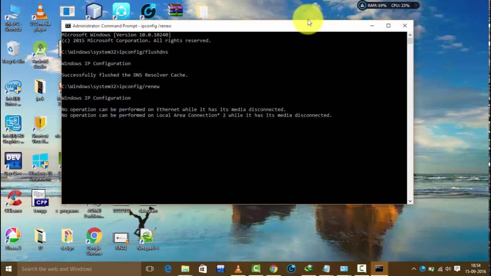Image resolution: width=491 pixels, height=276 pixels.
Task: Open VLC from the taskbar
Action: [238, 269]
